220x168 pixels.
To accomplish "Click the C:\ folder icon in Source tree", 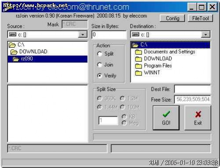I will click(x=12, y=45).
